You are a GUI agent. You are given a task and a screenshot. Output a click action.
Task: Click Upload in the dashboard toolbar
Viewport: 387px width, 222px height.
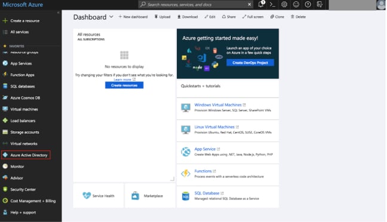(162, 17)
